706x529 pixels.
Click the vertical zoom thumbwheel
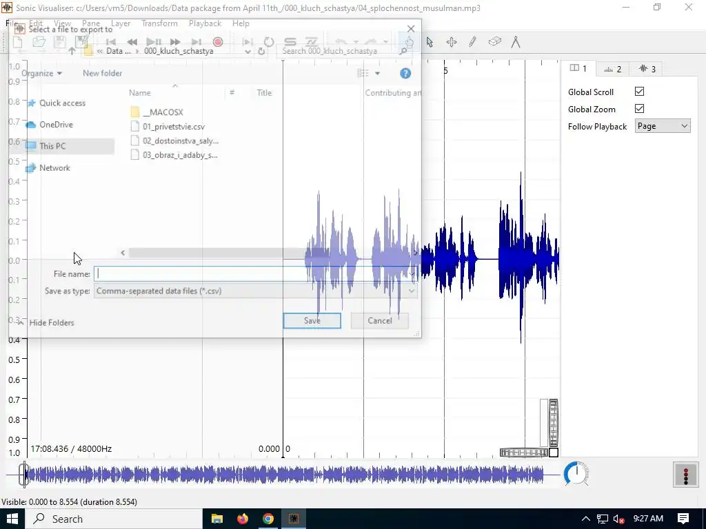[554, 422]
